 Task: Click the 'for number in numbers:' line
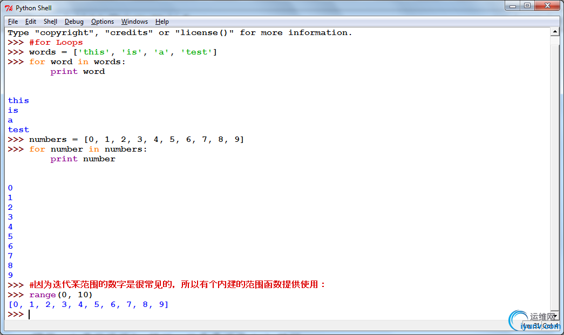pos(88,149)
